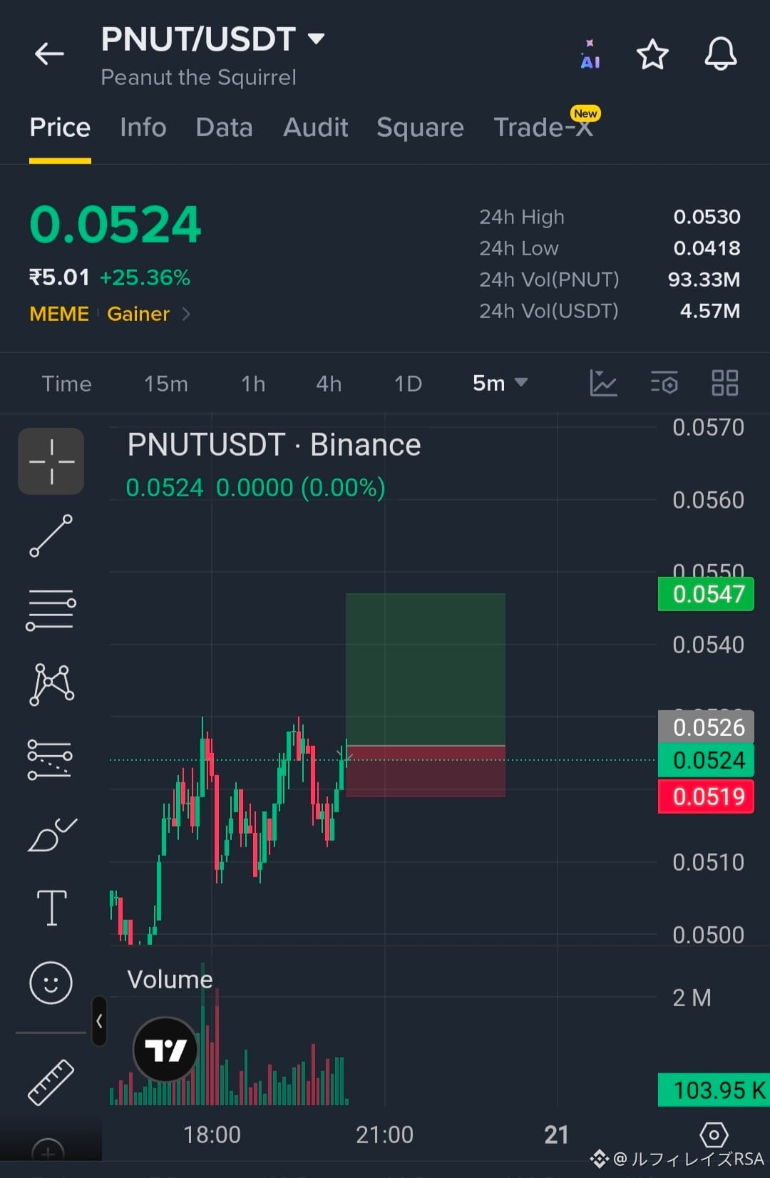Go back using the arrow icon
The width and height of the screenshot is (770, 1178).
(x=49, y=53)
